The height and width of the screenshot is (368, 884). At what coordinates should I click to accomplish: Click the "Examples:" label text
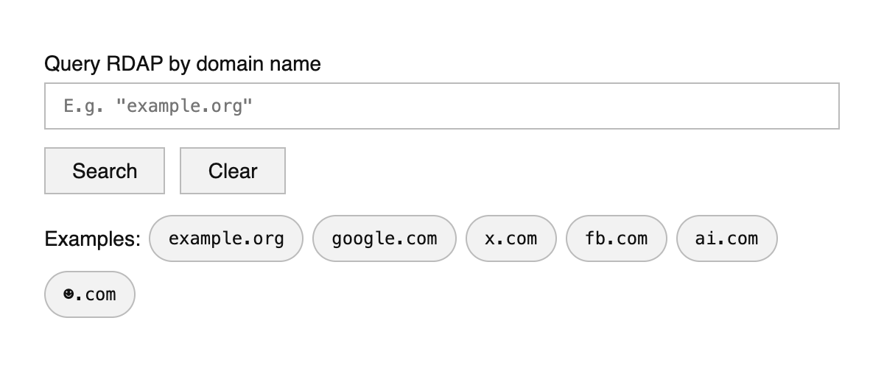coord(93,239)
